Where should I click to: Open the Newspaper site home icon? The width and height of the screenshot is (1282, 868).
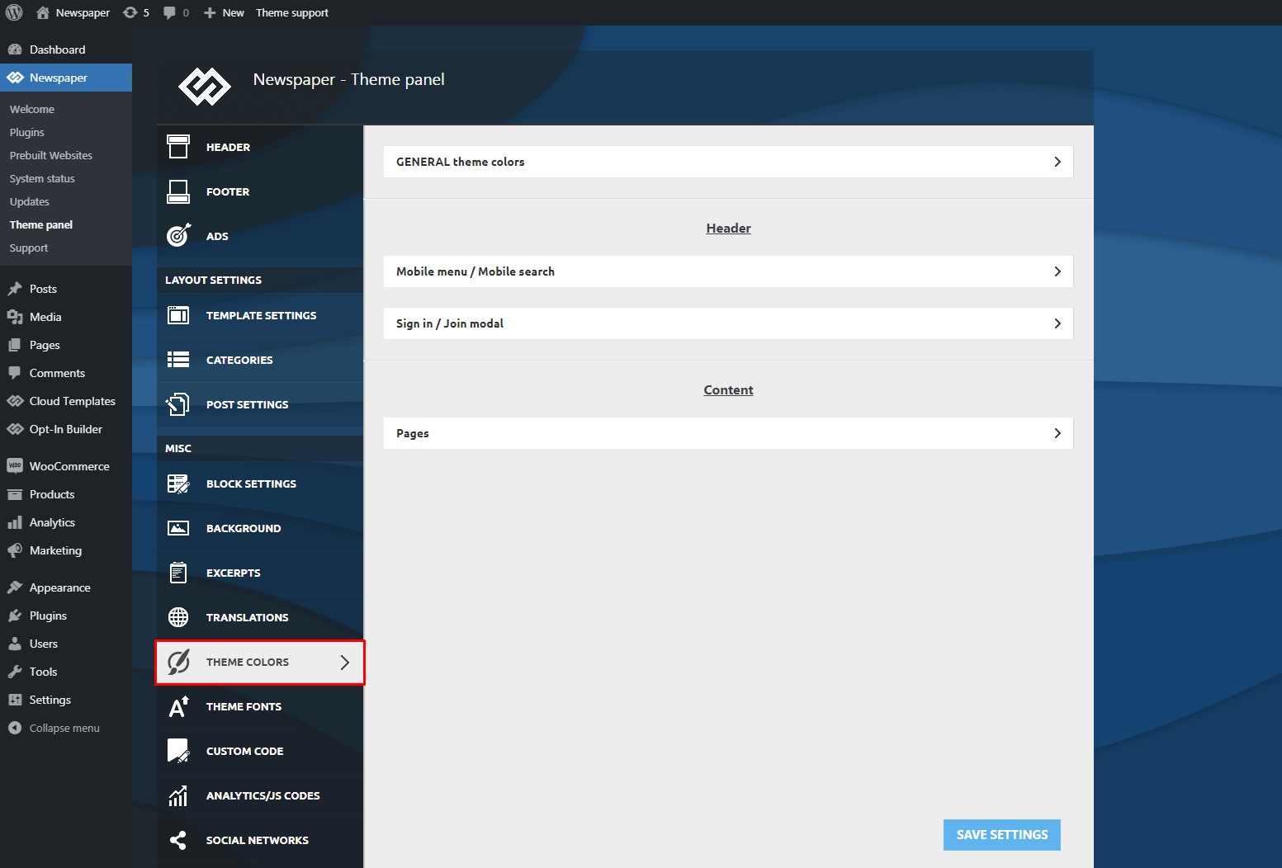pyautogui.click(x=43, y=12)
